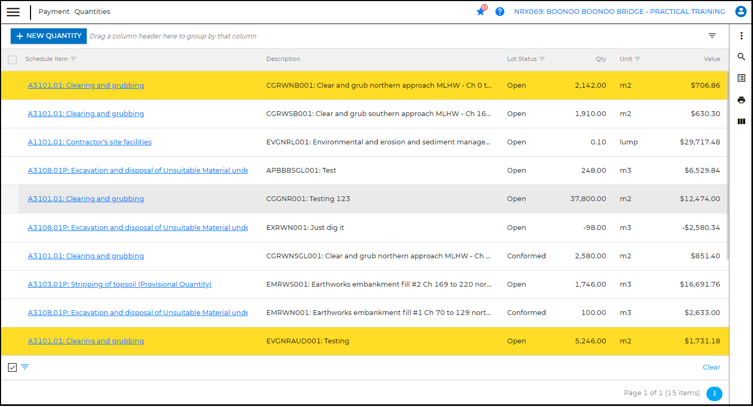Image resolution: width=753 pixels, height=407 pixels.
Task: Open the search panel in the right sidebar
Action: click(741, 57)
